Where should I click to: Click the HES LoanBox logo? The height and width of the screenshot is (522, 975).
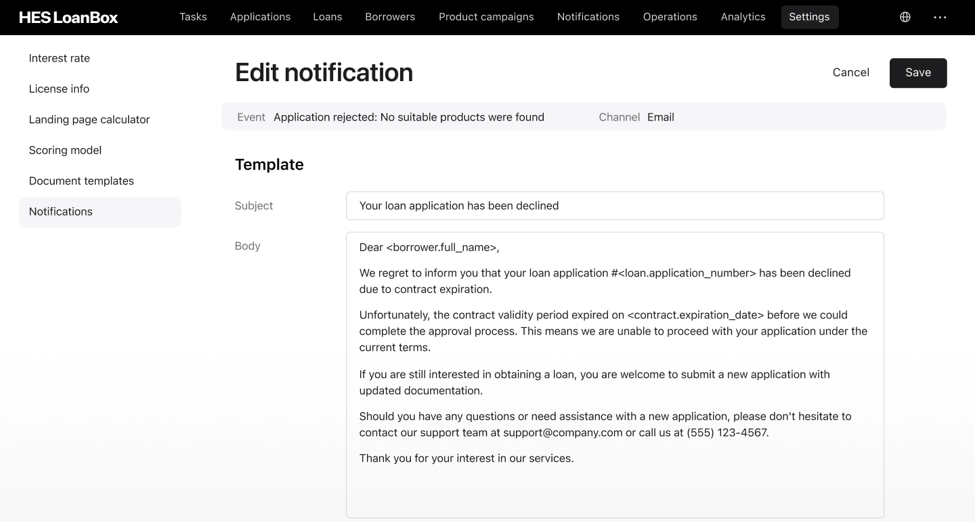(x=68, y=18)
